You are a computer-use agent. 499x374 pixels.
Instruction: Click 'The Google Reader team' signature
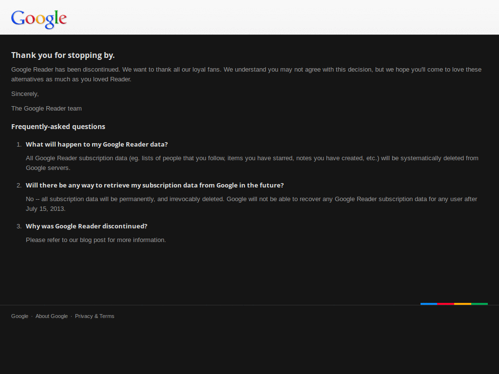[x=46, y=109]
